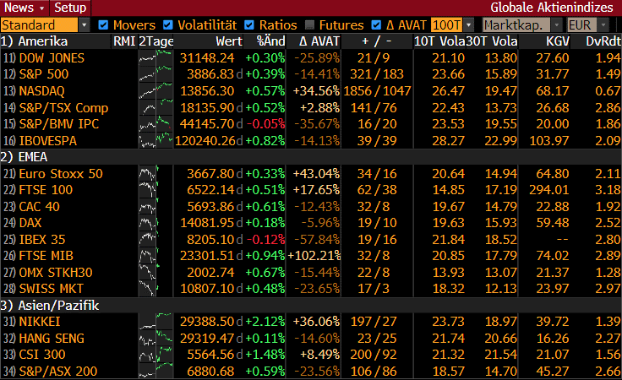This screenshot has width=622, height=380.
Task: Click the S&P/BMV IPC change -0.05%
Action: click(x=265, y=123)
